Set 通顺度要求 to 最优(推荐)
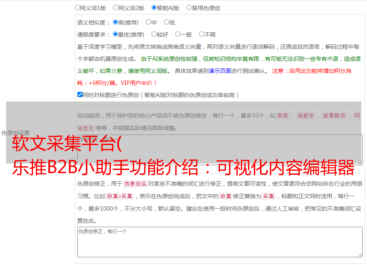The height and width of the screenshot is (265, 367). (115, 34)
